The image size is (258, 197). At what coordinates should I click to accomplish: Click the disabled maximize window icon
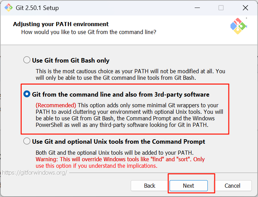click(x=221, y=8)
